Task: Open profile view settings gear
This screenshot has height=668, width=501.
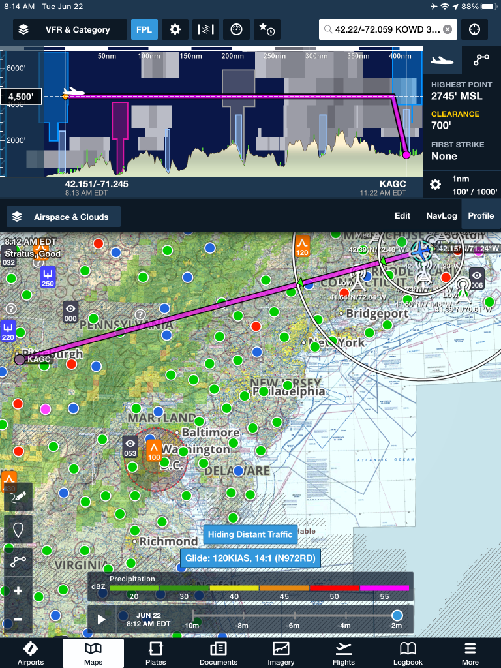Action: (436, 185)
